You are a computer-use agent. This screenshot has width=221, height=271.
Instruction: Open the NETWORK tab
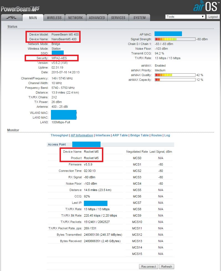pos(76,18)
